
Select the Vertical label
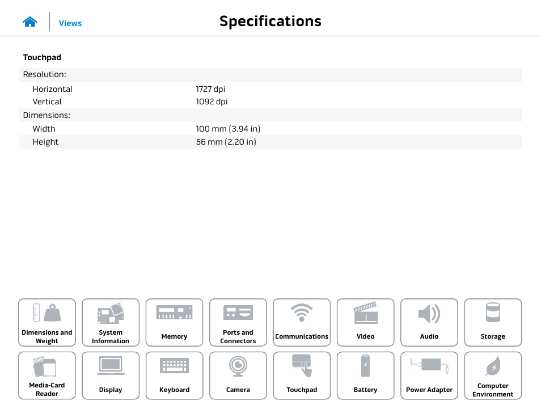47,102
